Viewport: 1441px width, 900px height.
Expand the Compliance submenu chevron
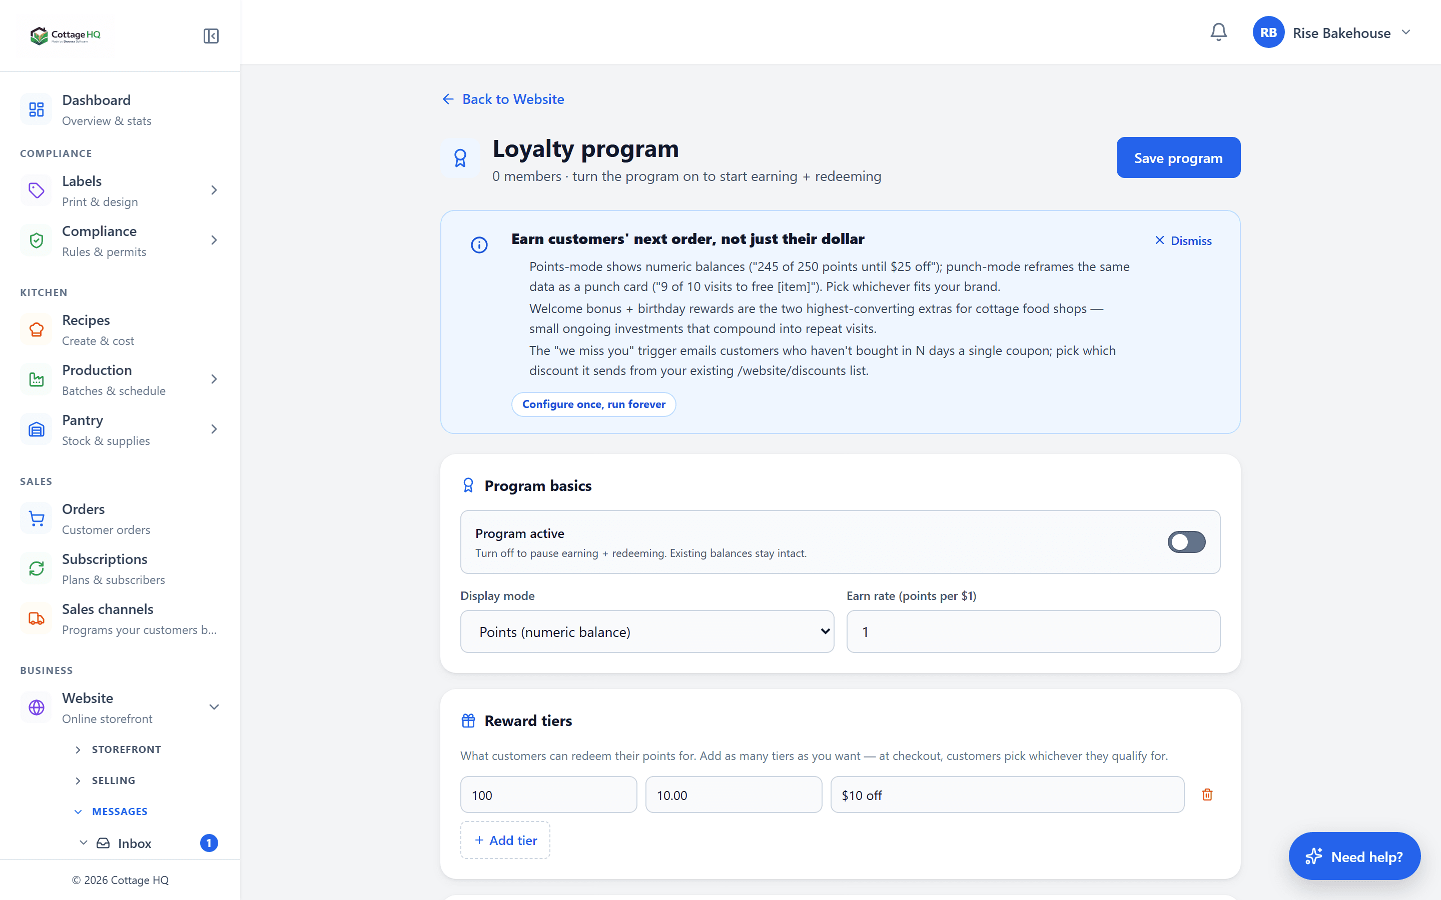214,240
